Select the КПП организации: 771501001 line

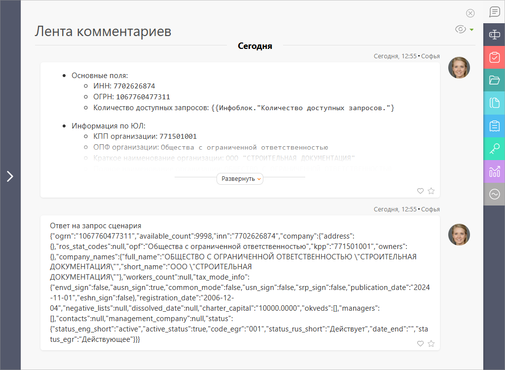tap(145, 136)
